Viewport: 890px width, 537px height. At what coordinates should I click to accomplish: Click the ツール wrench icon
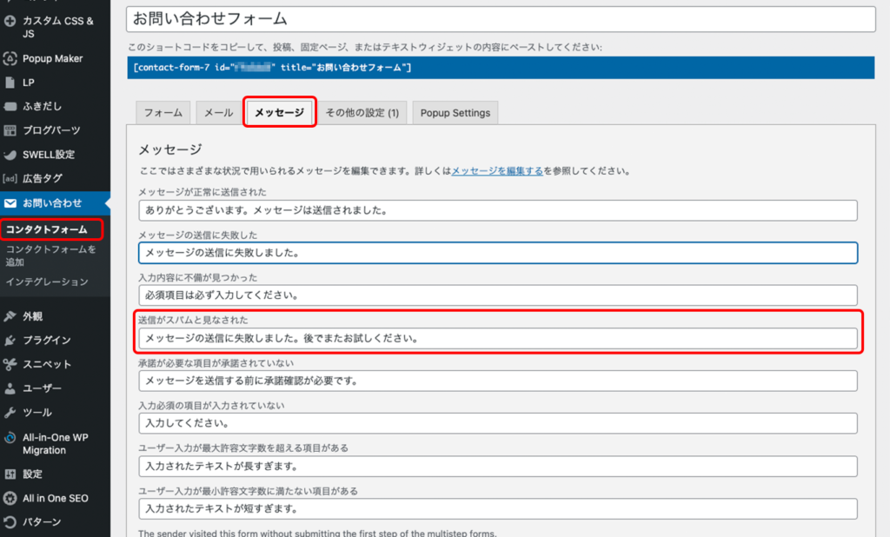10,413
